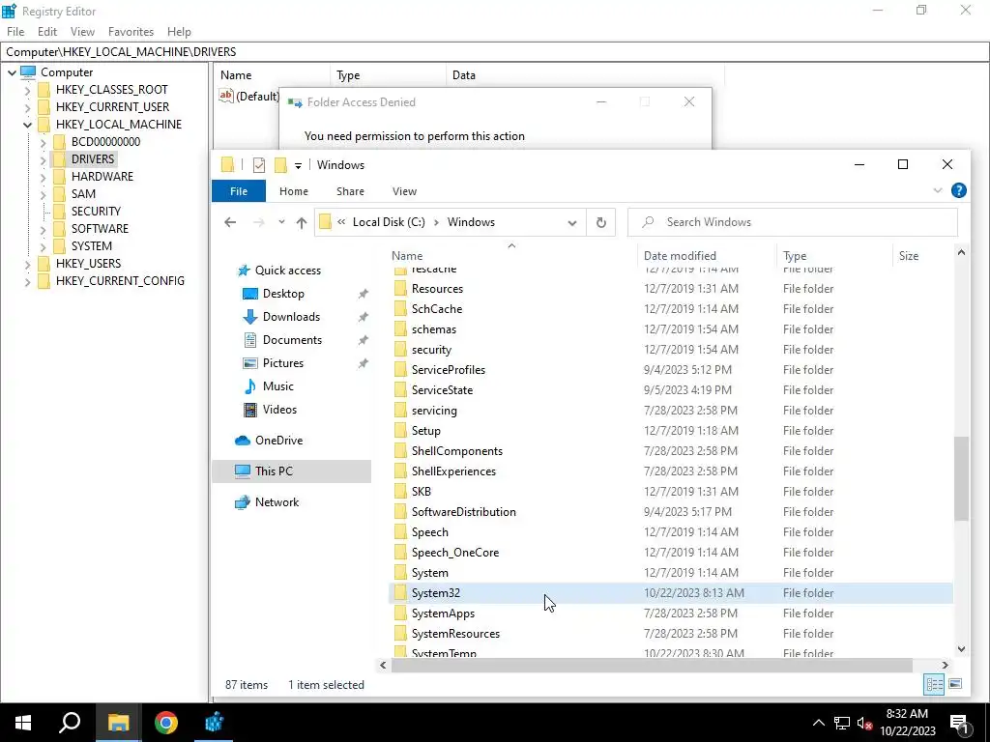This screenshot has width=990, height=742.
Task: Open Documents in navigation pane
Action: point(292,340)
